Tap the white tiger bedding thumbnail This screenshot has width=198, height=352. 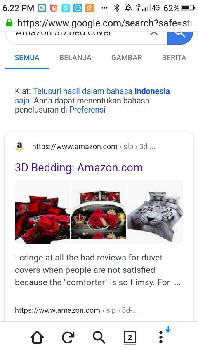[x=155, y=212]
